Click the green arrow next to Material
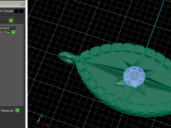The image size is (171, 128). (17, 111)
